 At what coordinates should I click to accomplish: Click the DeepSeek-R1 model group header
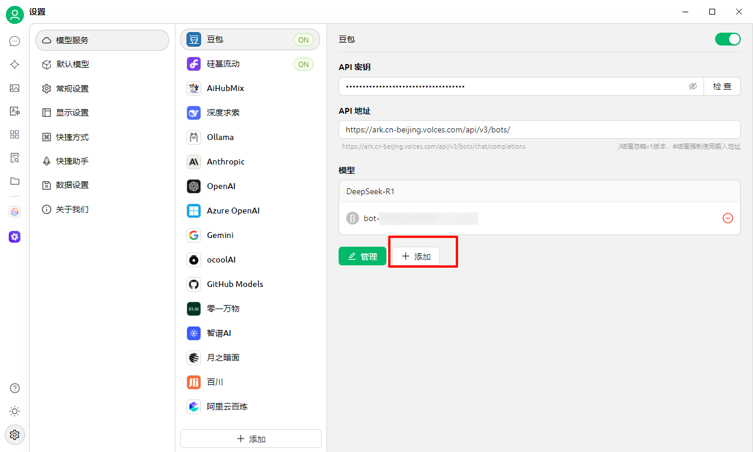[540, 191]
